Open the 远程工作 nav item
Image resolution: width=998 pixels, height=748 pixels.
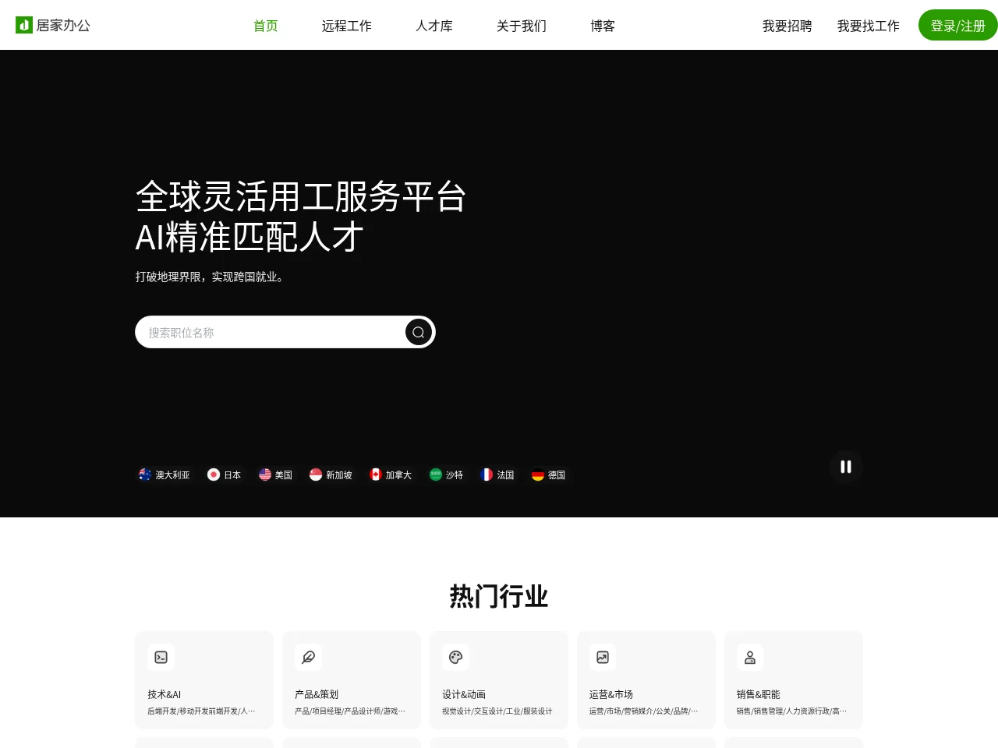coord(347,26)
